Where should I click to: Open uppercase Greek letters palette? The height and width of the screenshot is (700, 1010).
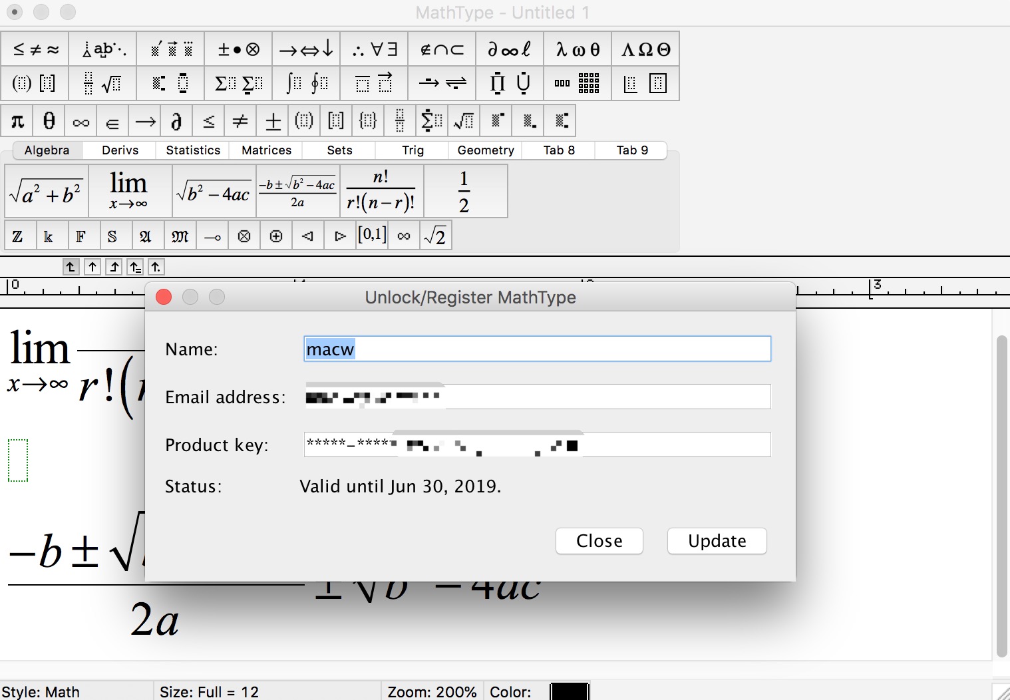pos(646,49)
